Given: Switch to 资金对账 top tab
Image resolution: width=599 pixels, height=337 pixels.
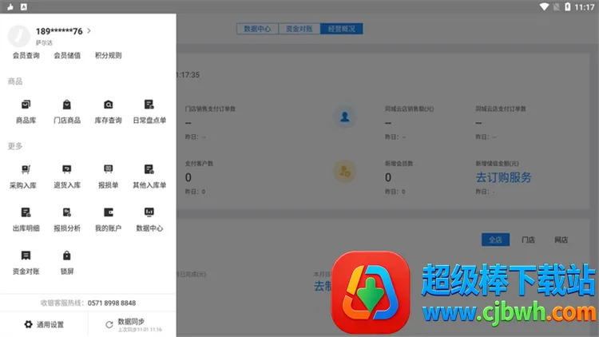Looking at the screenshot, I should tap(299, 29).
